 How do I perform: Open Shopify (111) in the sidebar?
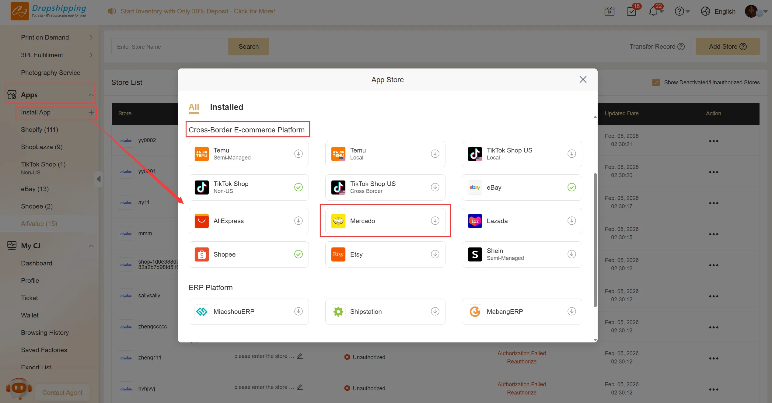coord(40,130)
